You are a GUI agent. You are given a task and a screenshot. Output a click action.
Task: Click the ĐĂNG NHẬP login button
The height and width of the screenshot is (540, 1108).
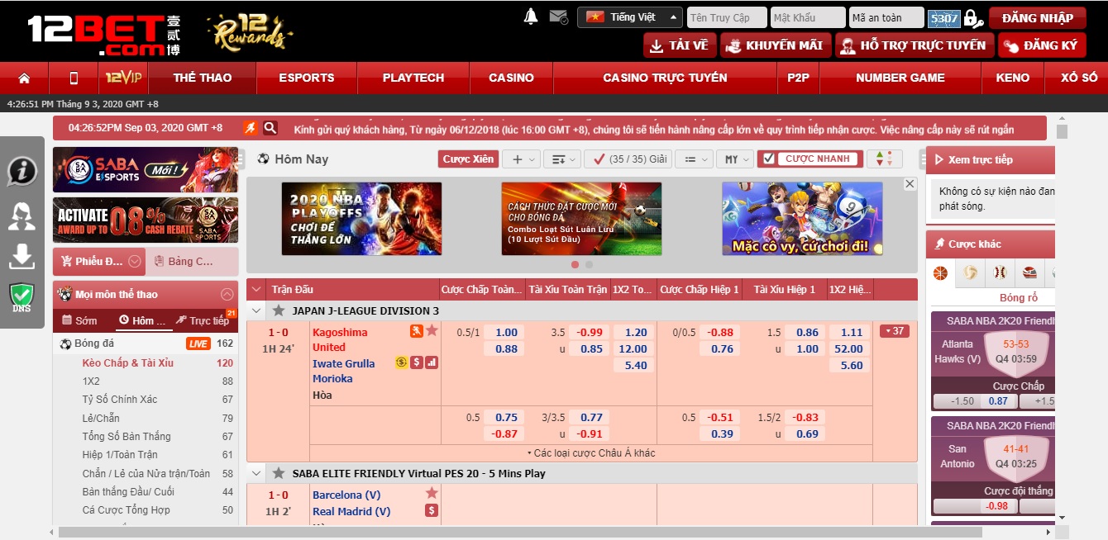[1037, 17]
